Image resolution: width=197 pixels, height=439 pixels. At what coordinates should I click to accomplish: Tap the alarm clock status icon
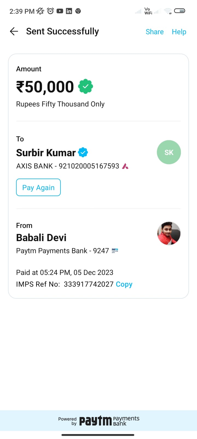[x=50, y=11]
